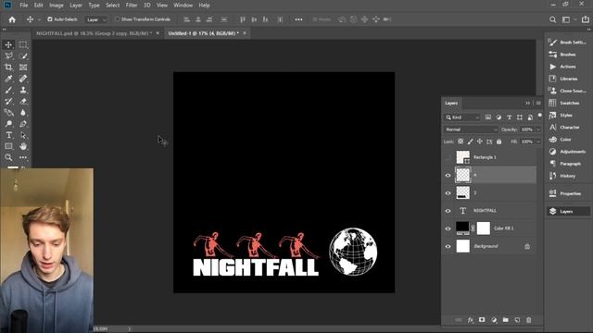Open the File menu
The width and height of the screenshot is (593, 333).
pyautogui.click(x=24, y=6)
